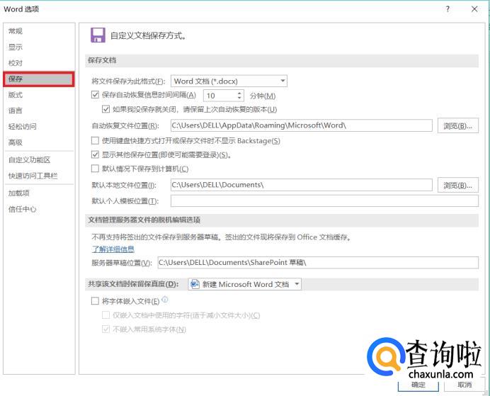Screen dimensions: 490x396
Task: Switch to the 语言 category
Action: 16,111
